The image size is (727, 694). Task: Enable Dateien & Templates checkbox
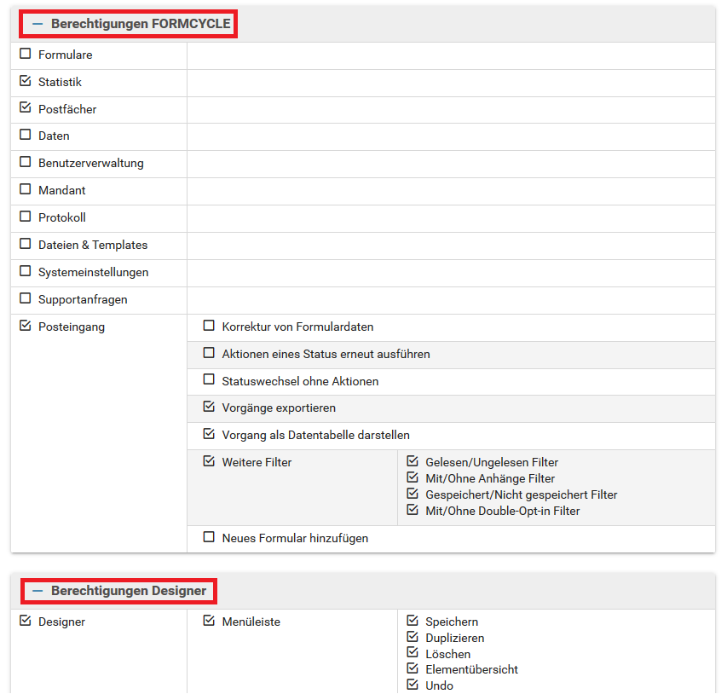[x=25, y=244]
